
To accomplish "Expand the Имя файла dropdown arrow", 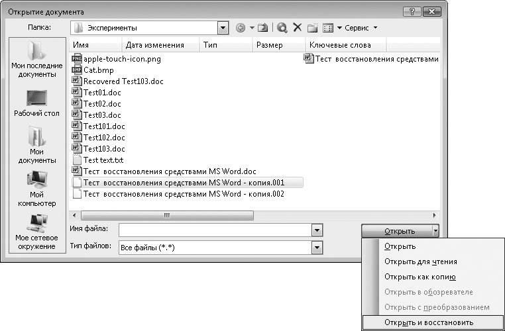I will tap(317, 230).
